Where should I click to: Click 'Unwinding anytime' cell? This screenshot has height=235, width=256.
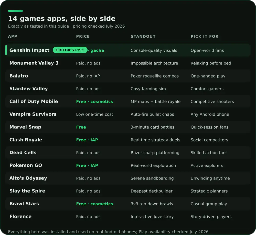coord(210,178)
